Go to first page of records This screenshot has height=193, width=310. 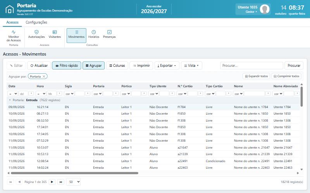10,182
